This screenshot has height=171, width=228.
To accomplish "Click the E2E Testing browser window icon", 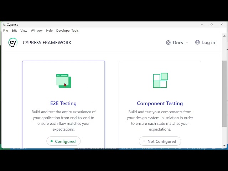I will (x=63, y=81).
